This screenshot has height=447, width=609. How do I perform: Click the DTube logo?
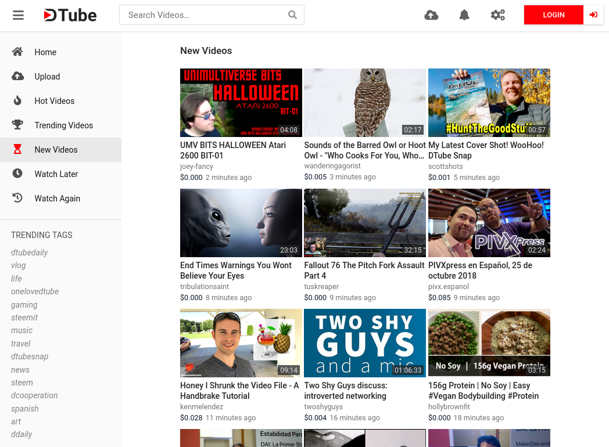[70, 15]
